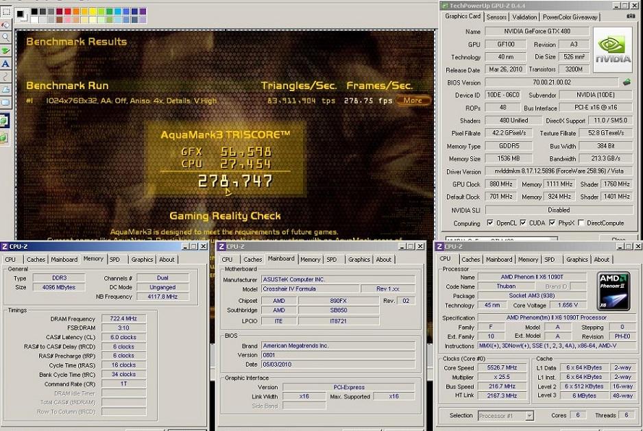
Task: Choose the transparent selection option icon
Action: pos(5,138)
